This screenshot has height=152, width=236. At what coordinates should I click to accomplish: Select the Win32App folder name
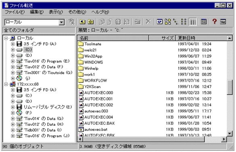coord(93,56)
